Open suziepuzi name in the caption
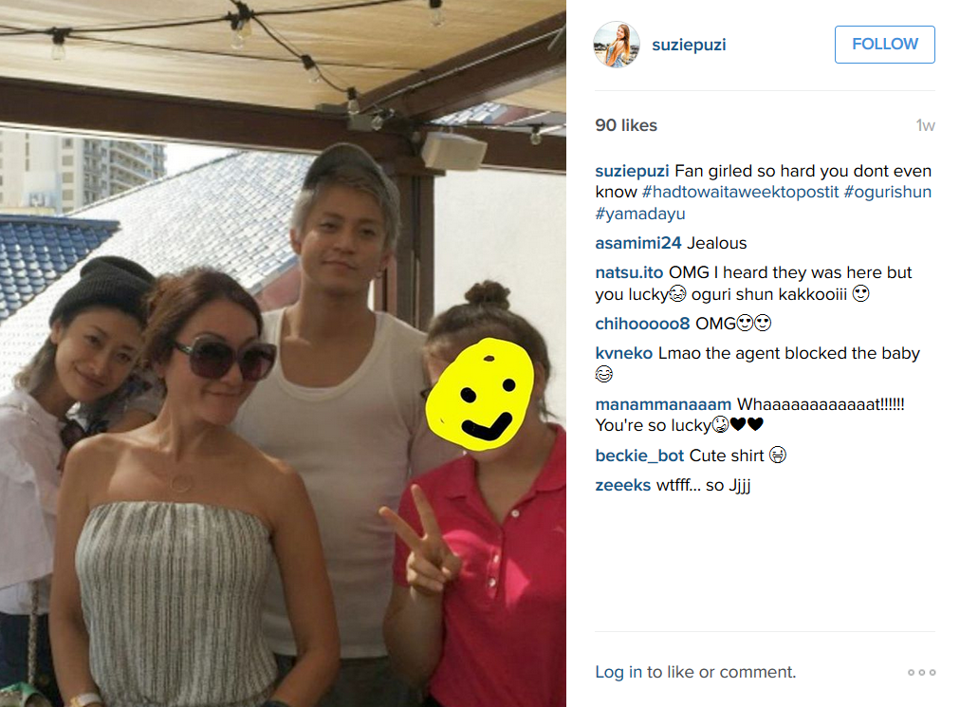The width and height of the screenshot is (960, 707). click(632, 171)
